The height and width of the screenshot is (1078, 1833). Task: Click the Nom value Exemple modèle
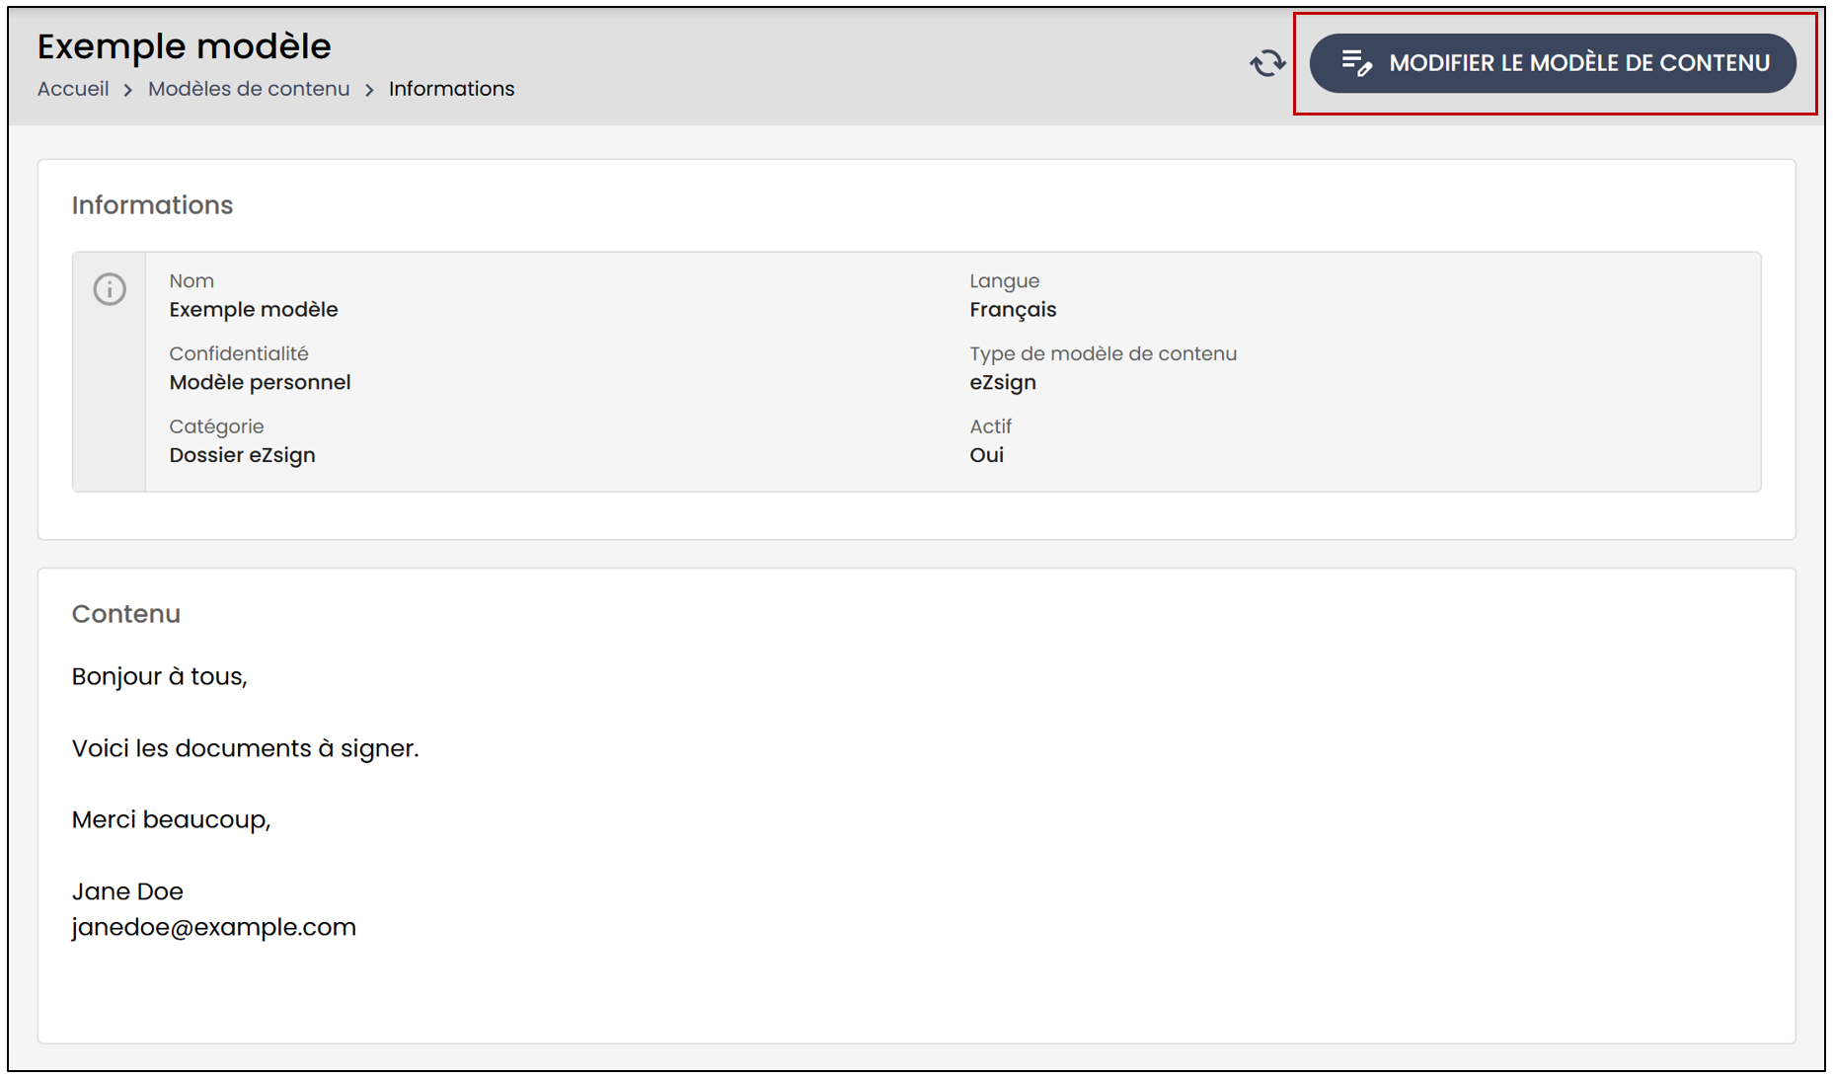[x=254, y=310]
